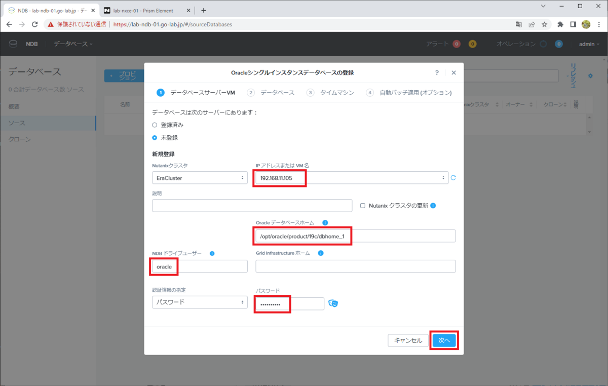Click red alert count badge
The height and width of the screenshot is (386, 608).
[x=457, y=44]
